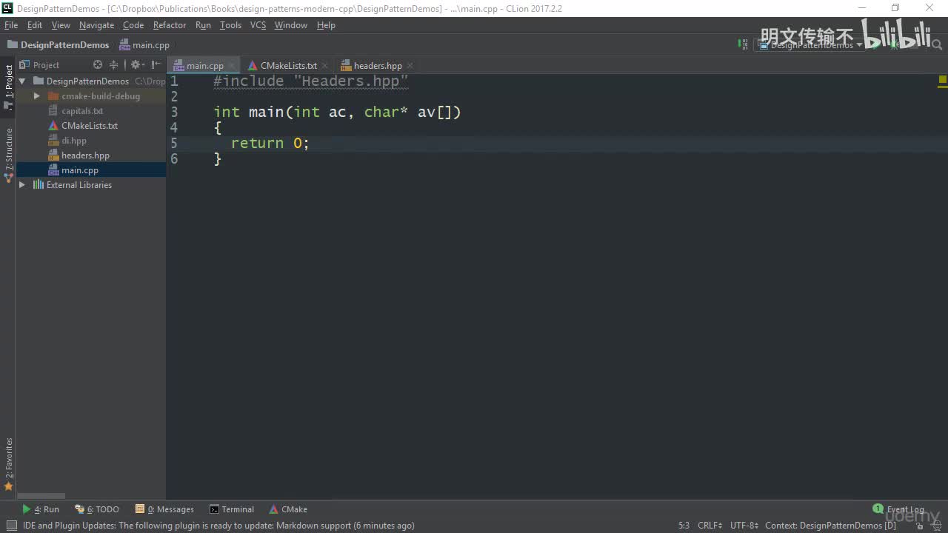948x533 pixels.
Task: Open the File menu
Action: [x=11, y=25]
